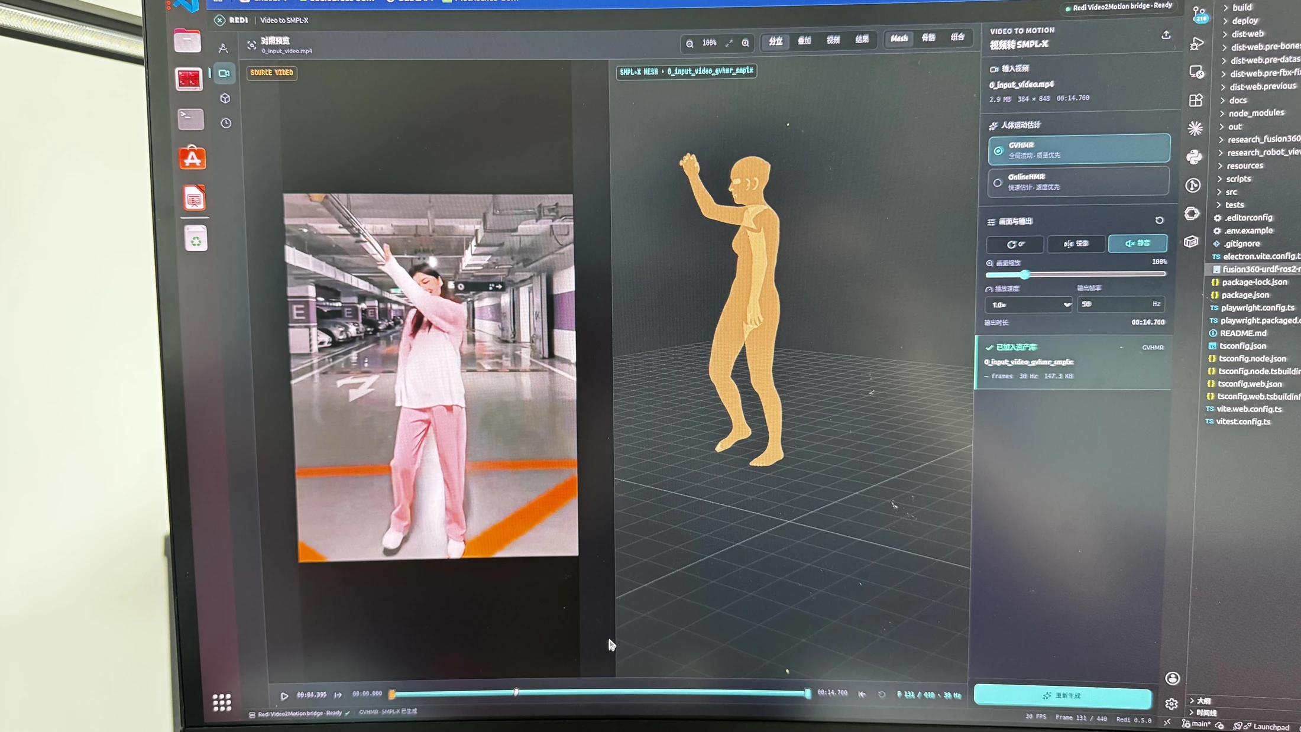This screenshot has height=732, width=1301.
Task: Open the Python icon in the activity bar
Action: tap(1194, 157)
